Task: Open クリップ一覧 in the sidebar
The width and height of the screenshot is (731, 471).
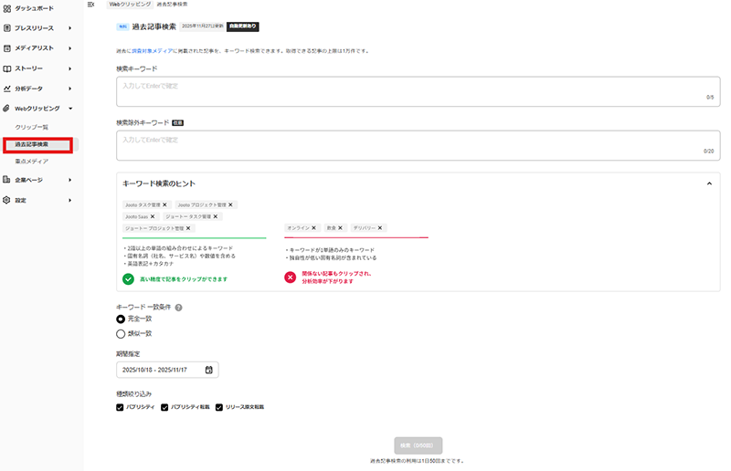Action: coord(31,127)
